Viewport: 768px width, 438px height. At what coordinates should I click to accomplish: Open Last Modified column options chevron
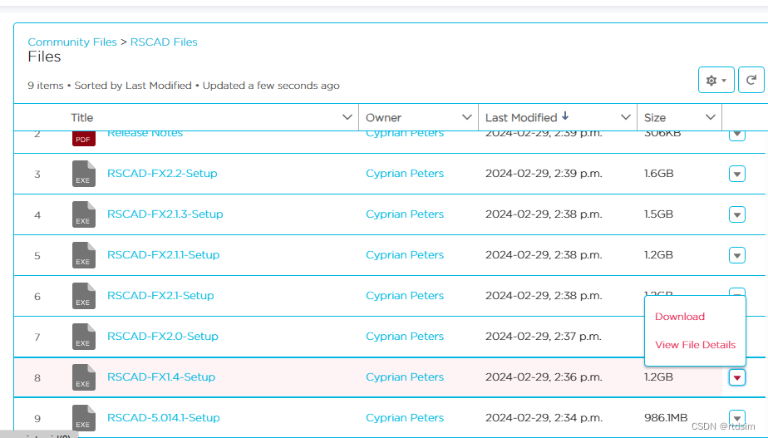pos(625,117)
